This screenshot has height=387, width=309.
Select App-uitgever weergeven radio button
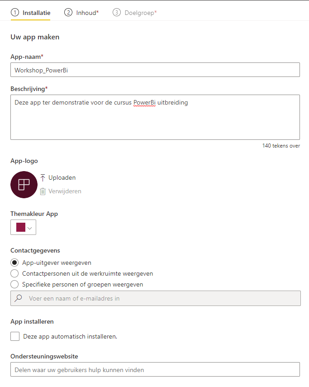coord(14,263)
